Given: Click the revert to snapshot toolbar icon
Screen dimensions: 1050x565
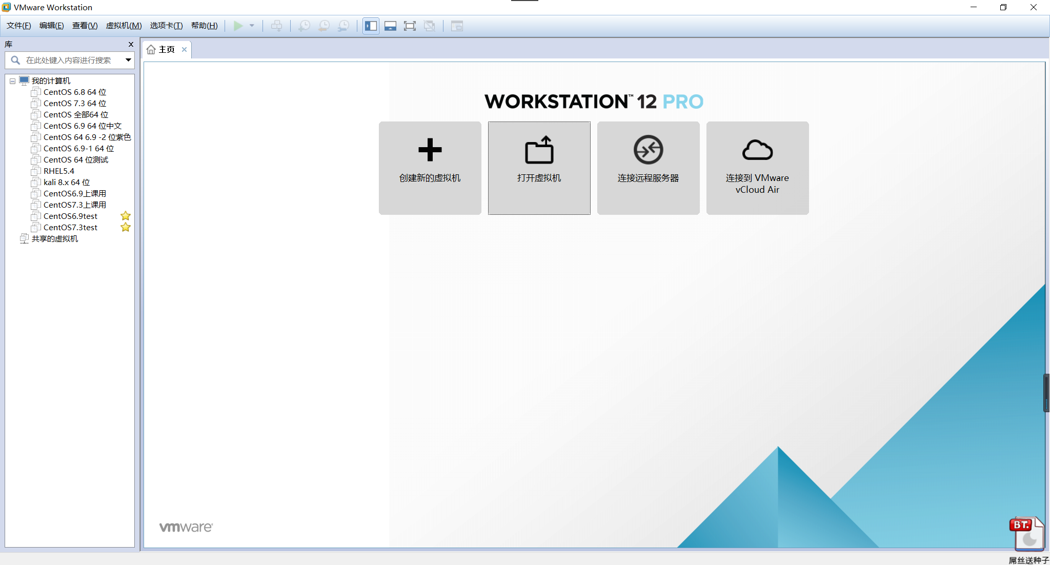Looking at the screenshot, I should tap(324, 26).
